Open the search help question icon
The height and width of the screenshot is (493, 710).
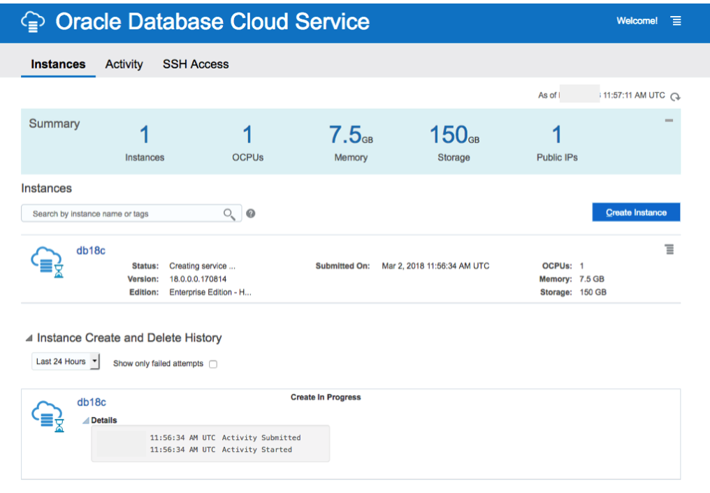point(250,214)
